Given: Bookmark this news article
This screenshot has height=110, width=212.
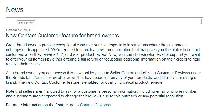Looking at the screenshot, I should tap(200, 22).
